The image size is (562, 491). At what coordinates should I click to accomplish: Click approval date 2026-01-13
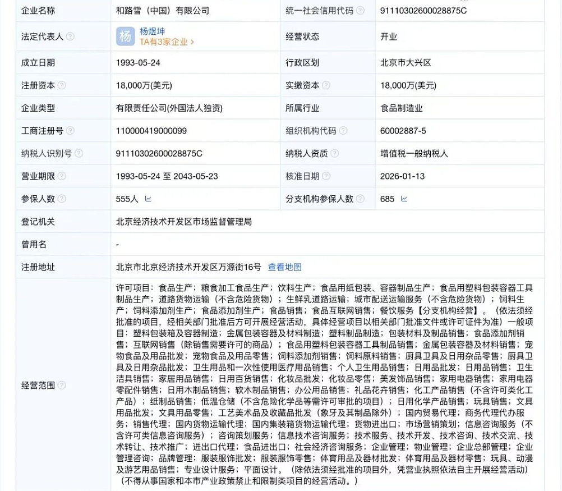(402, 176)
